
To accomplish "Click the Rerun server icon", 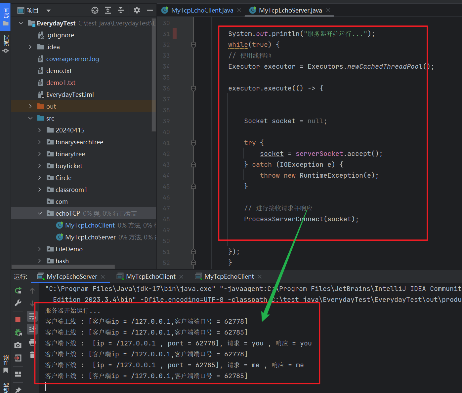I will coord(18,290).
